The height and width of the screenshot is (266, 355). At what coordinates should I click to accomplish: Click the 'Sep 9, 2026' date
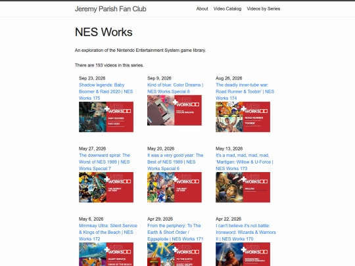(159, 78)
